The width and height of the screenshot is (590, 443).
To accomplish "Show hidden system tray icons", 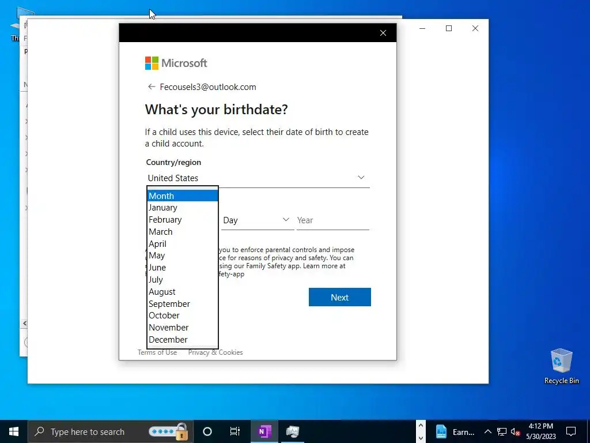I will [487, 431].
